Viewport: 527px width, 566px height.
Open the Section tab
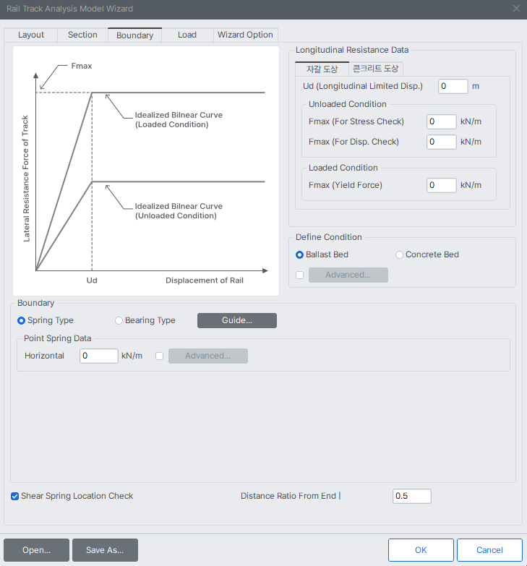tap(82, 35)
